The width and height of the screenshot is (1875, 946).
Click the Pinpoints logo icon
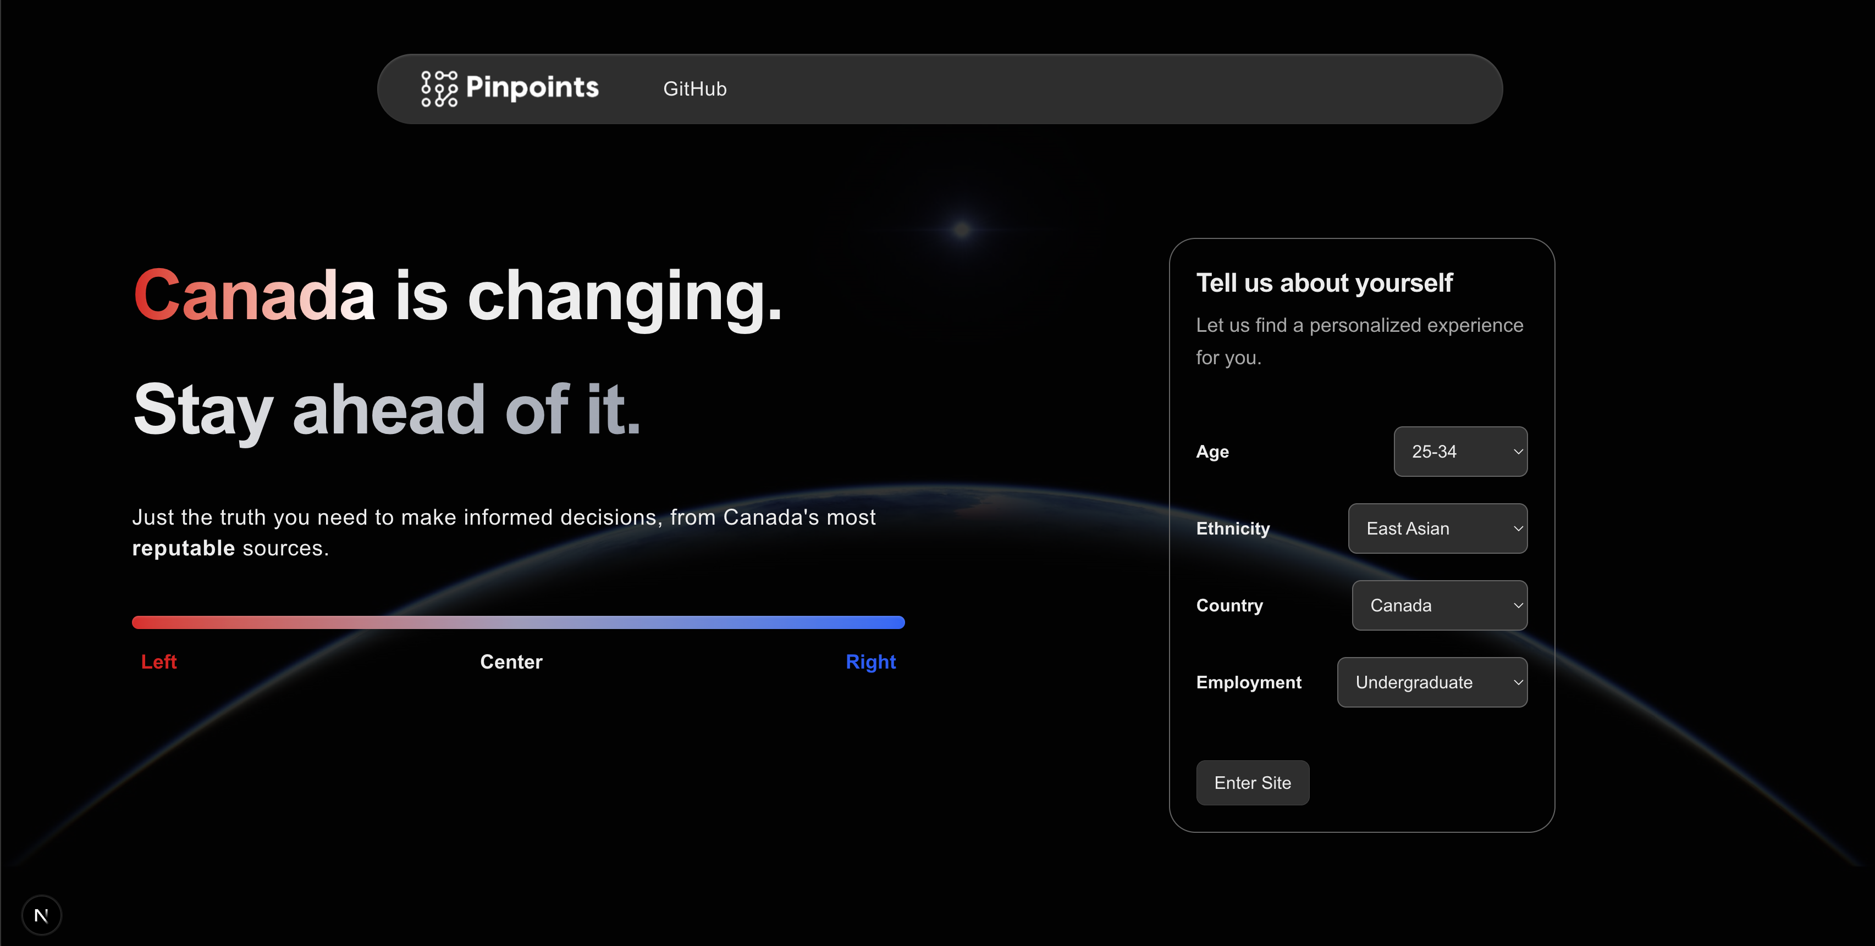click(439, 88)
